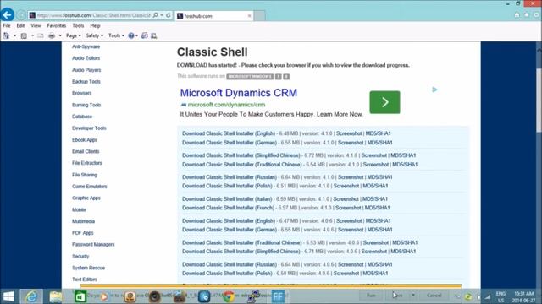The height and width of the screenshot is (304, 542).
Task: Open the Favorites menu
Action: pyautogui.click(x=57, y=26)
